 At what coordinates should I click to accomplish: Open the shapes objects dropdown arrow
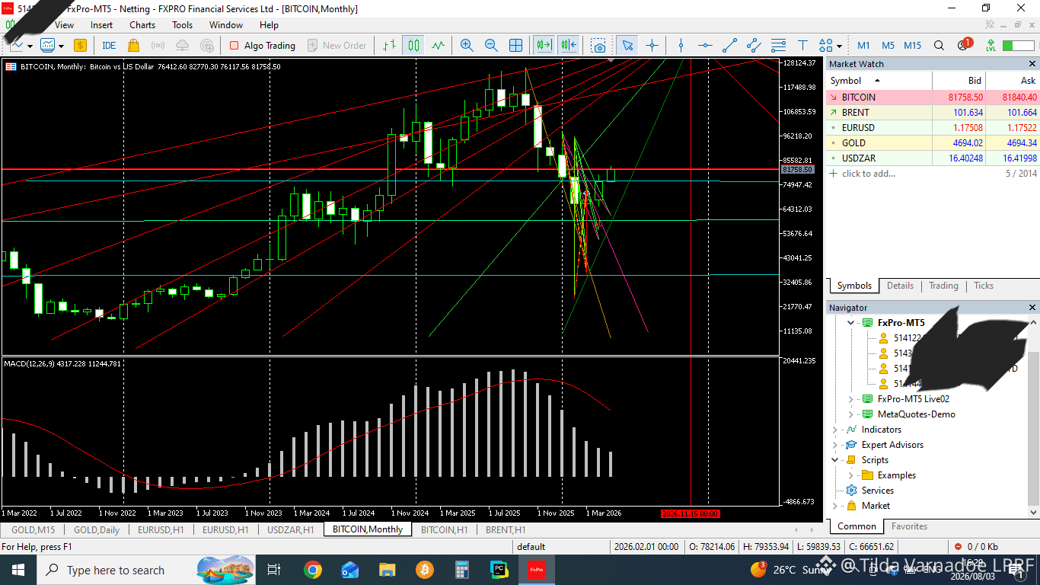point(839,46)
